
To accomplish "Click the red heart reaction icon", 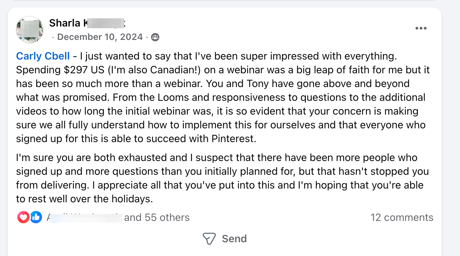I will coord(23,217).
